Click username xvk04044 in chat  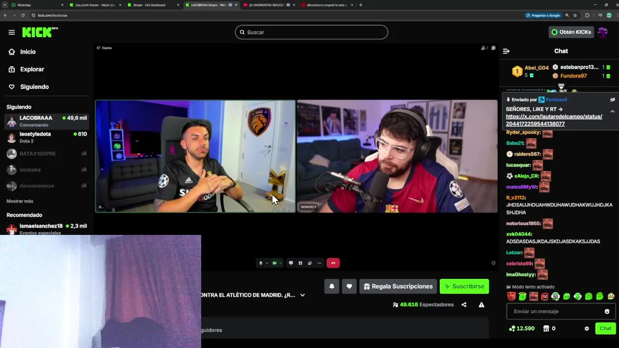click(519, 234)
